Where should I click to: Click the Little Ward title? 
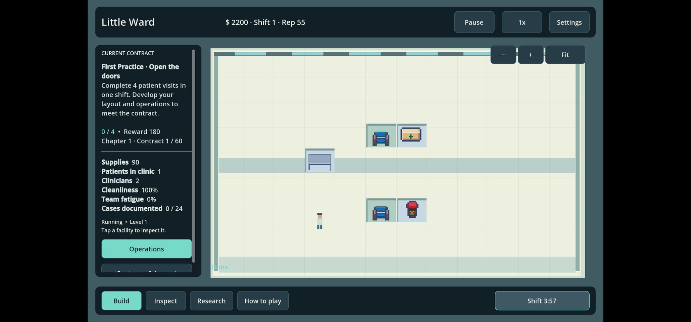[128, 22]
